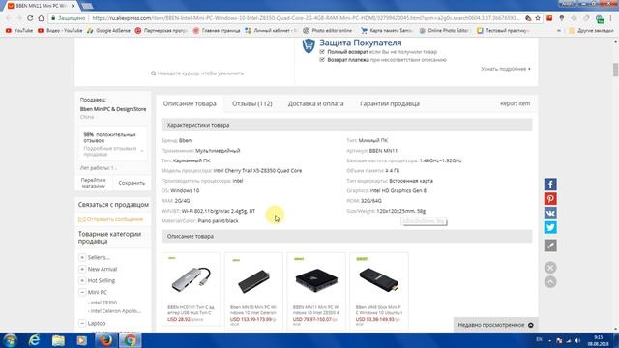Collapse Laptop category
This screenshot has height=348, width=619.
pos(82,323)
